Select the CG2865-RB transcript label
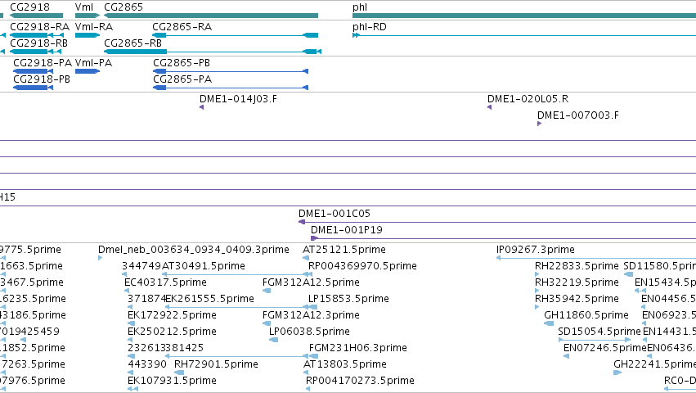 pos(132,43)
